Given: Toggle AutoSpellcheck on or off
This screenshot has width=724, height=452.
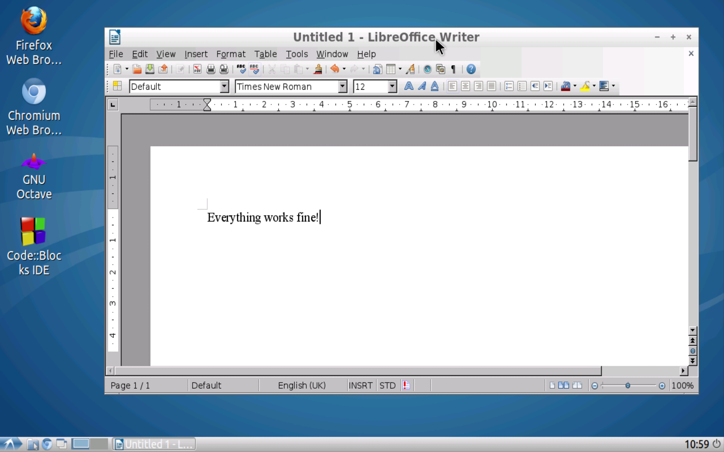Looking at the screenshot, I should point(255,69).
